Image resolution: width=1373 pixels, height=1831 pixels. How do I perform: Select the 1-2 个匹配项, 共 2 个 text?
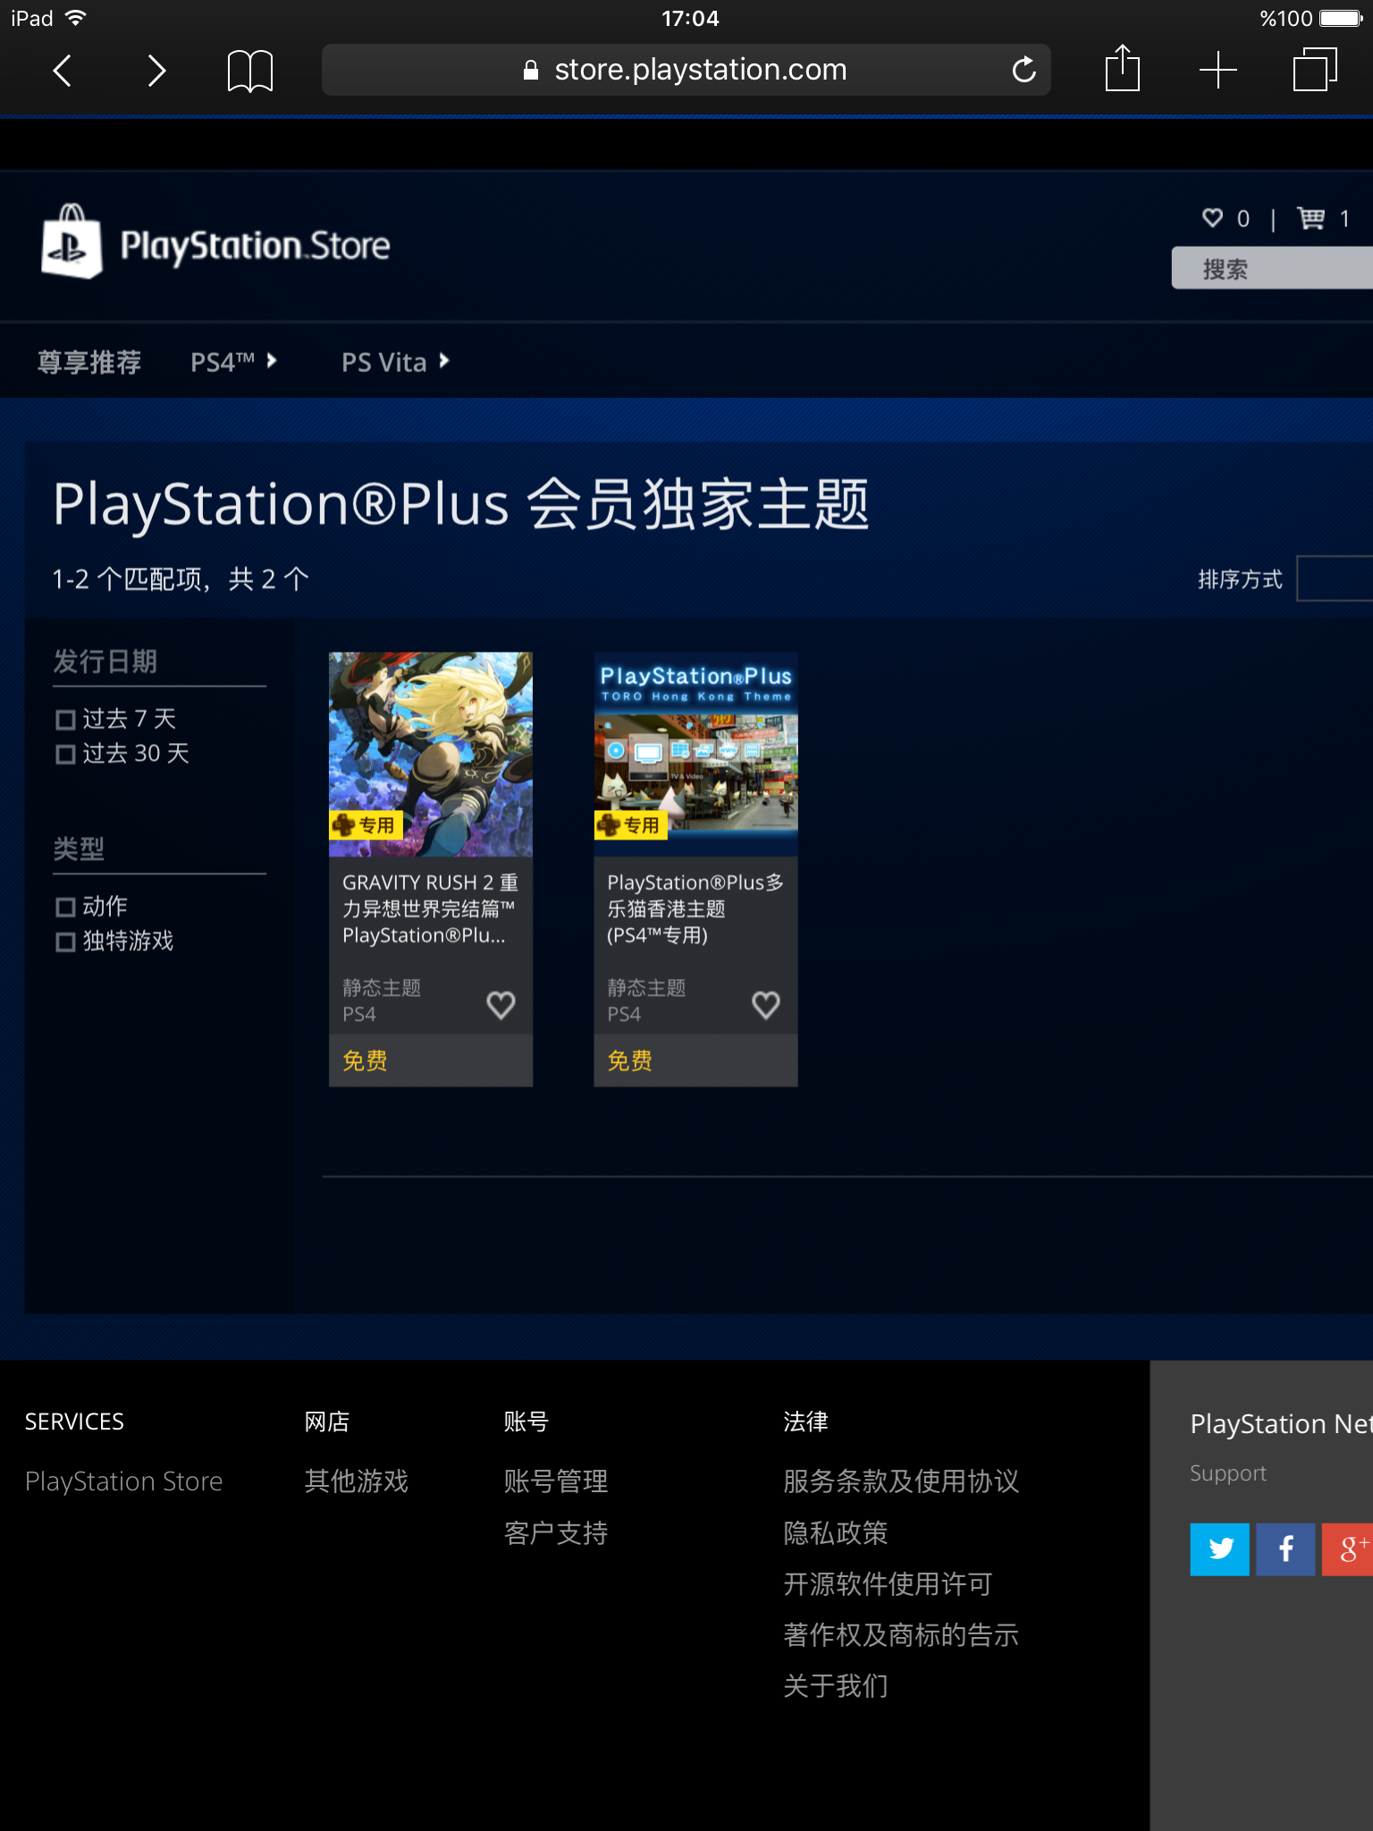pyautogui.click(x=181, y=579)
